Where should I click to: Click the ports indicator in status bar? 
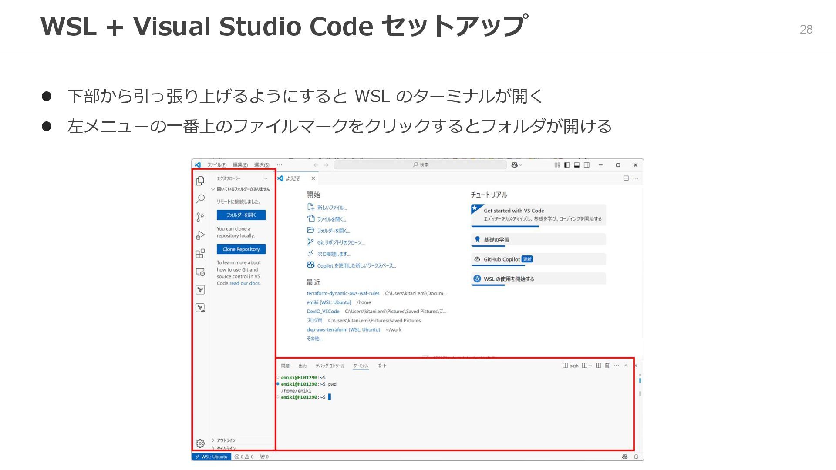point(264,457)
